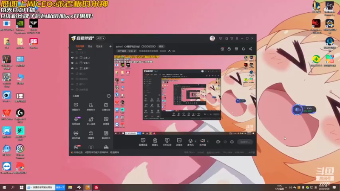Hide the 文本 2 layer via its eye icon
This screenshot has height=191, width=340.
click(72, 58)
